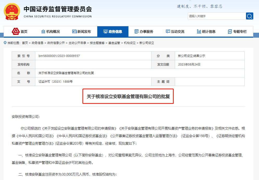Image resolution: width=259 pixels, height=180 pixels.
Task: Select the 政务信息 navigation tab
Action: click(113, 31)
